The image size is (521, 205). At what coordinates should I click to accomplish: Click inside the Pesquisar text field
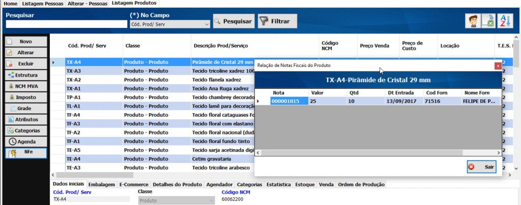pos(66,24)
